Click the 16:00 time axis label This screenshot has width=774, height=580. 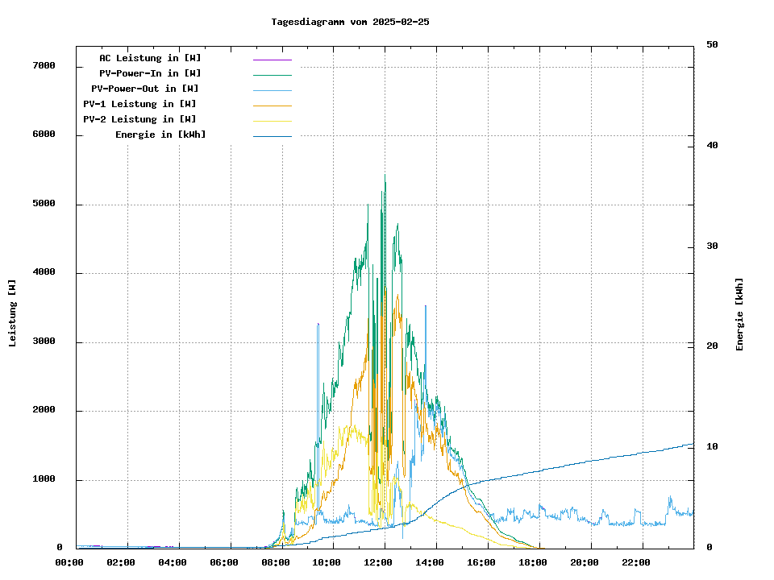click(x=481, y=562)
